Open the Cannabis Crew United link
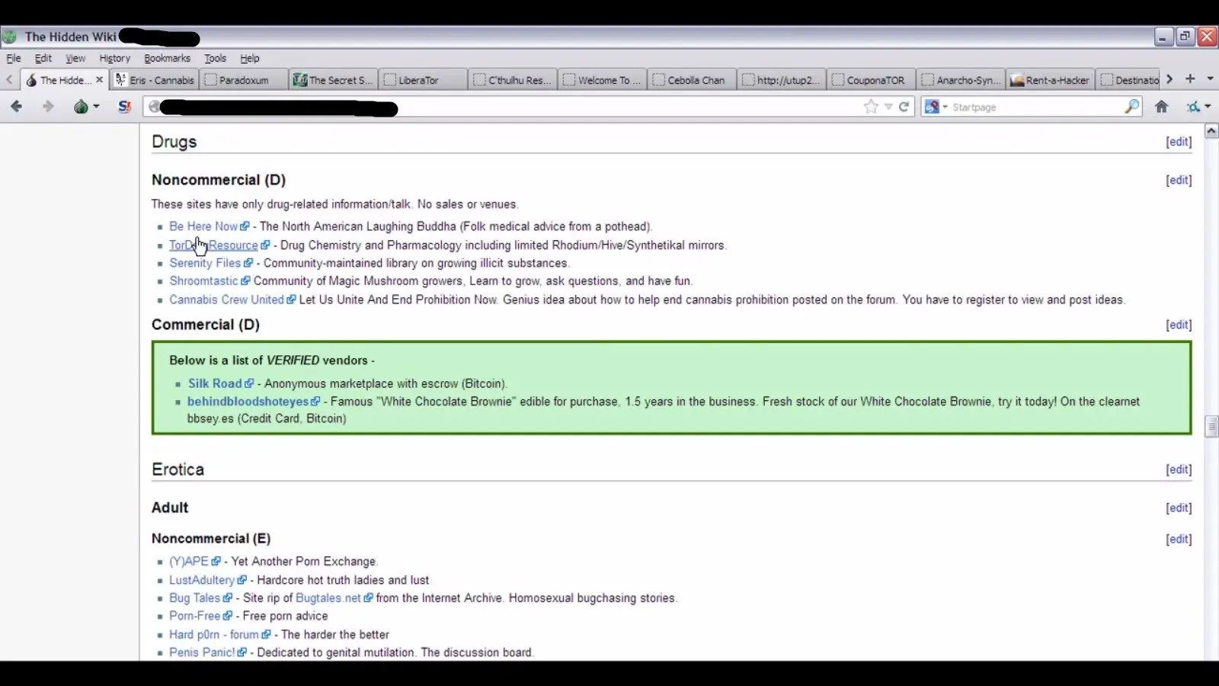Image resolution: width=1219 pixels, height=686 pixels. pos(226,300)
